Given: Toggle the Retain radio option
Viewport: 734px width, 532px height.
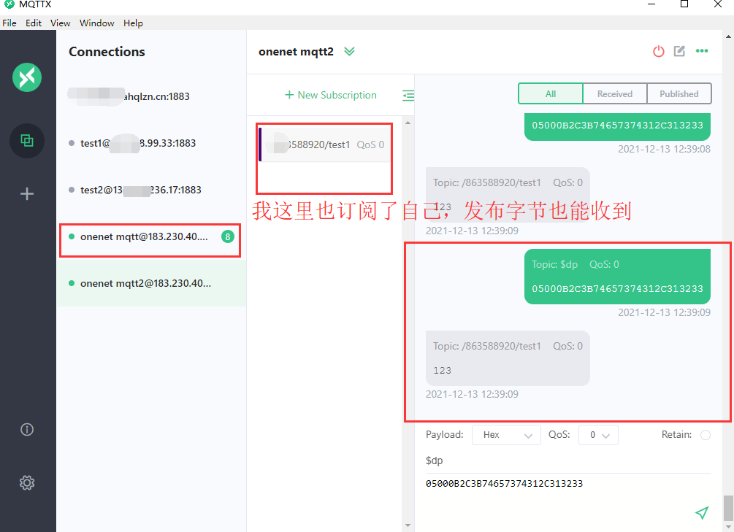Looking at the screenshot, I should click(706, 435).
